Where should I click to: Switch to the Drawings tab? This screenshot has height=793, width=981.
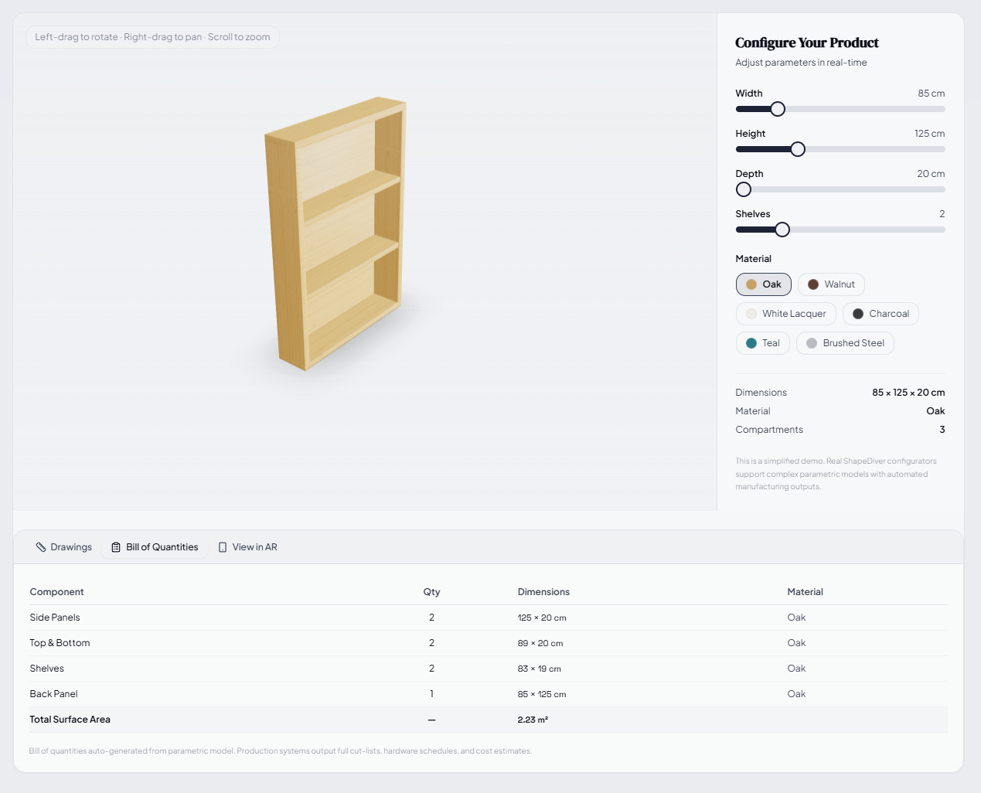click(64, 546)
